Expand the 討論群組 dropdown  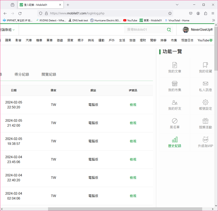(13, 30)
